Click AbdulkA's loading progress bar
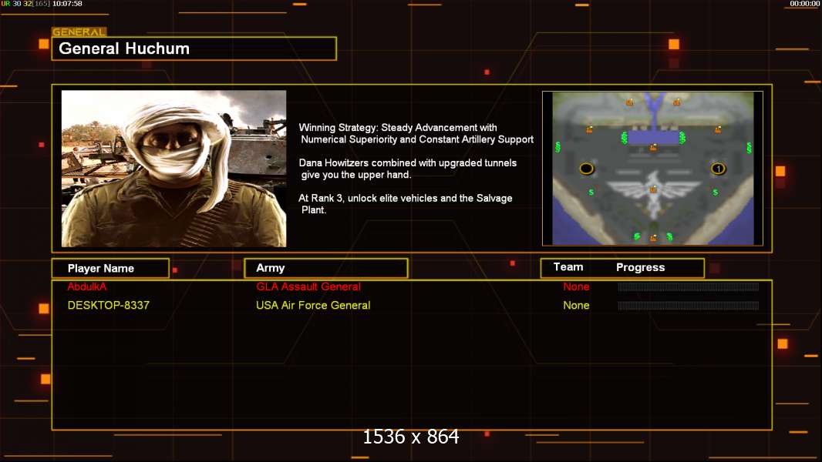 point(688,286)
